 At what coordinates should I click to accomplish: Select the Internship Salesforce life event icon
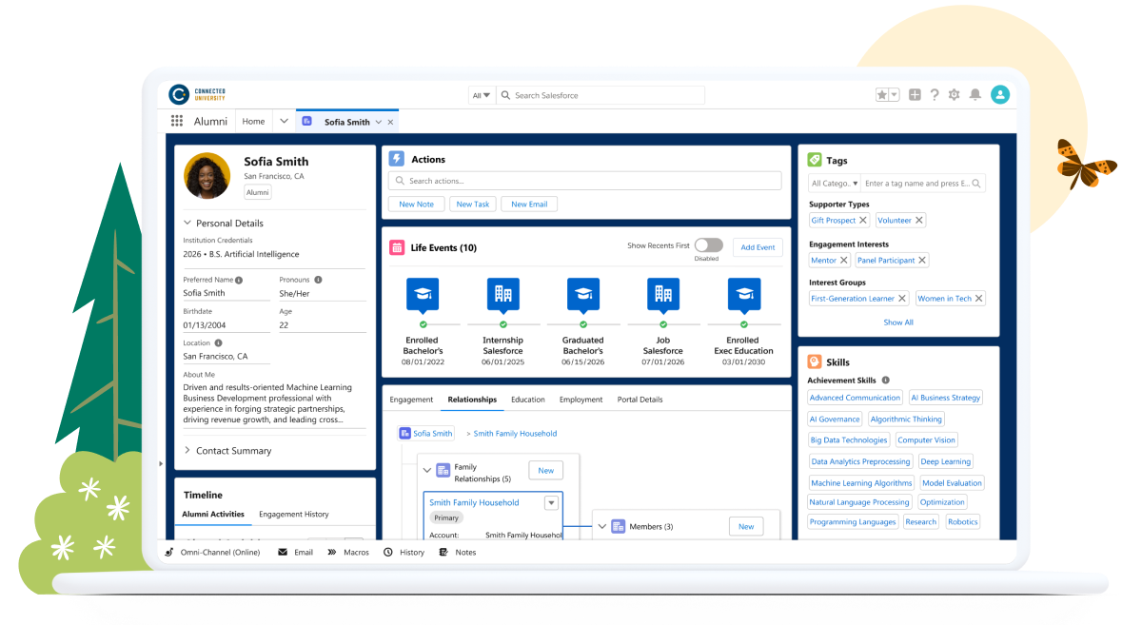point(503,296)
